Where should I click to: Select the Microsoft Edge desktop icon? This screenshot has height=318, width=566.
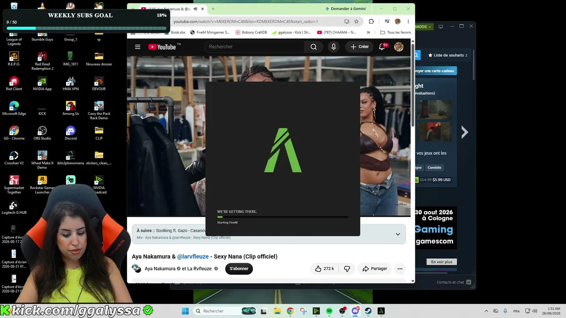coord(14,108)
